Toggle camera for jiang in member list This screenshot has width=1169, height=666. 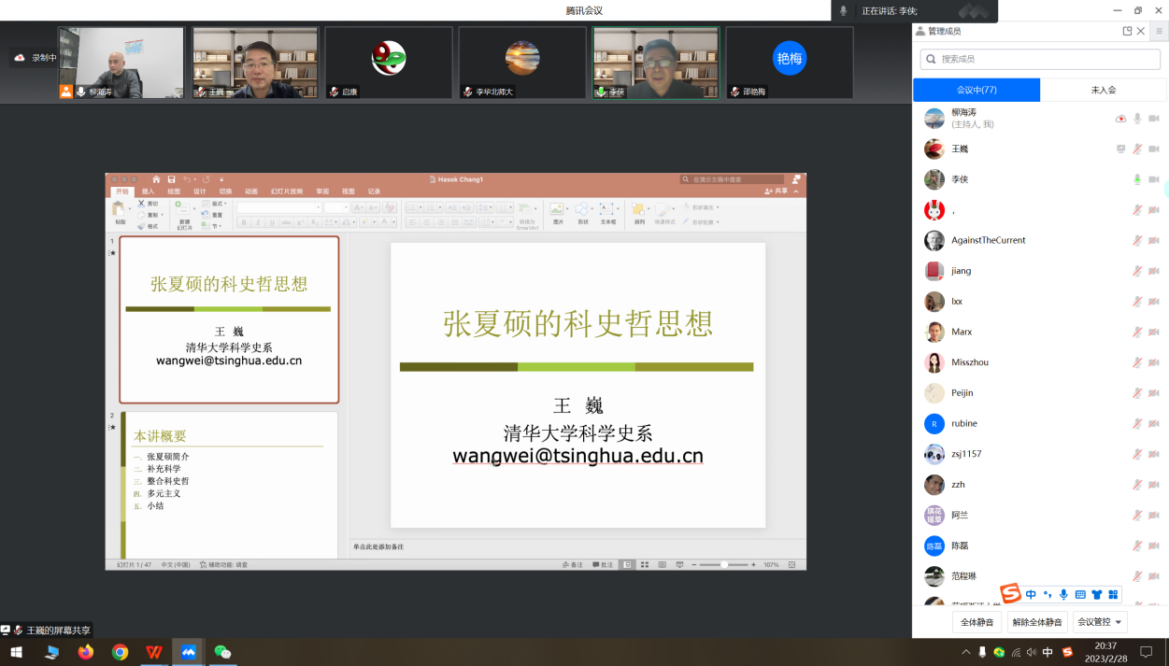coord(1154,271)
